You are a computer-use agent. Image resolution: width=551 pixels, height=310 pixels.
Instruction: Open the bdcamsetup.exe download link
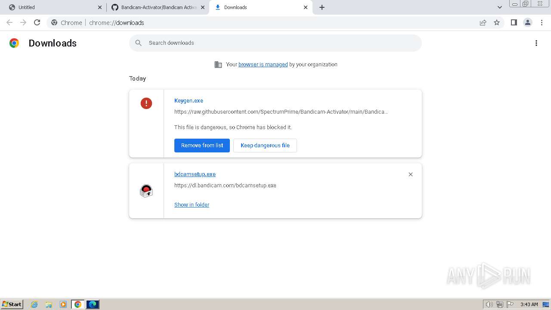tap(195, 174)
